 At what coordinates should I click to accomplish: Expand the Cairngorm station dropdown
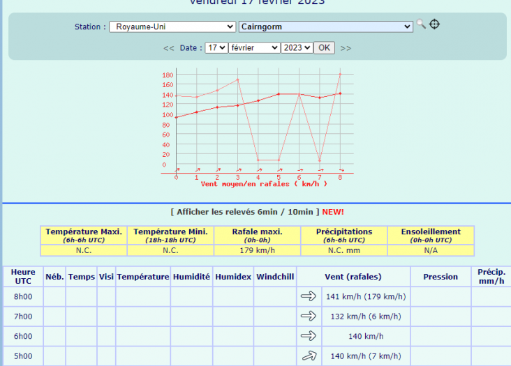(x=326, y=26)
